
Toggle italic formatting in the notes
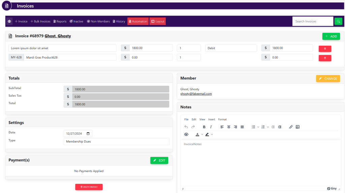[211, 127]
